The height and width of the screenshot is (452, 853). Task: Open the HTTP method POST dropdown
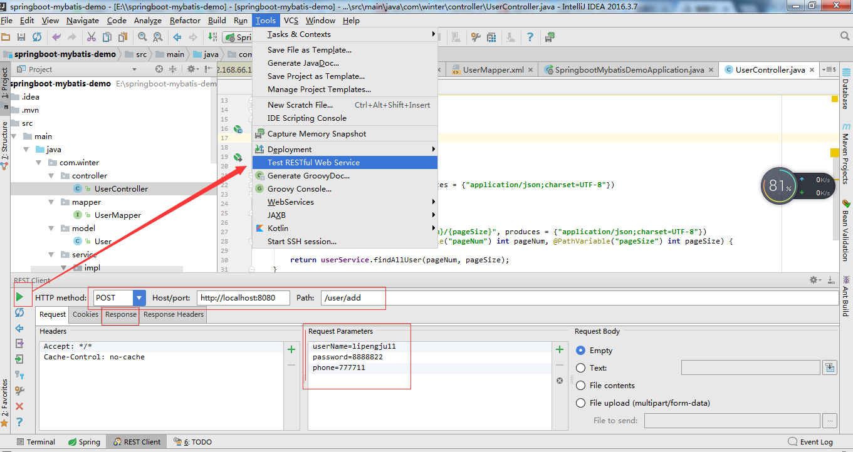point(139,298)
